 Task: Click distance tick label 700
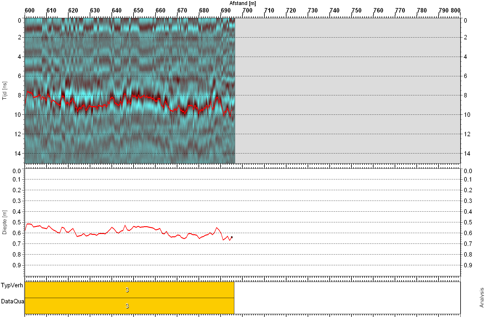[x=247, y=10]
